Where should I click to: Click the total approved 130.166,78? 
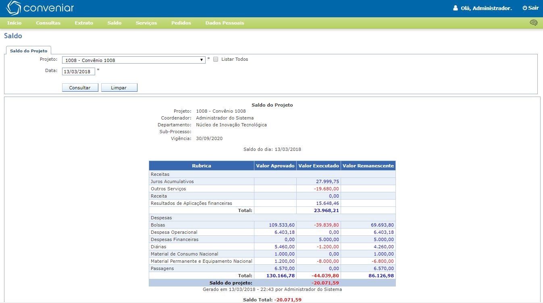click(281, 276)
